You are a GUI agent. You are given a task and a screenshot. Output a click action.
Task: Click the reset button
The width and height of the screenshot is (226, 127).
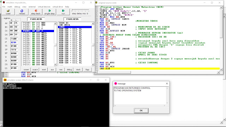point(44,69)
